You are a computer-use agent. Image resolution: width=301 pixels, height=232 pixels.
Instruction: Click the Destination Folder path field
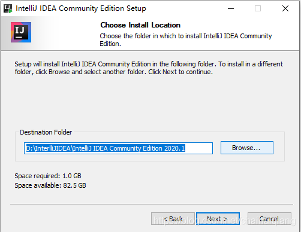[118, 148]
